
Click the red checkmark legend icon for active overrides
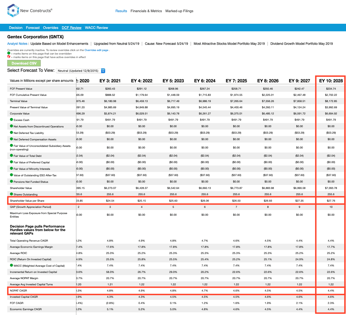9,57
